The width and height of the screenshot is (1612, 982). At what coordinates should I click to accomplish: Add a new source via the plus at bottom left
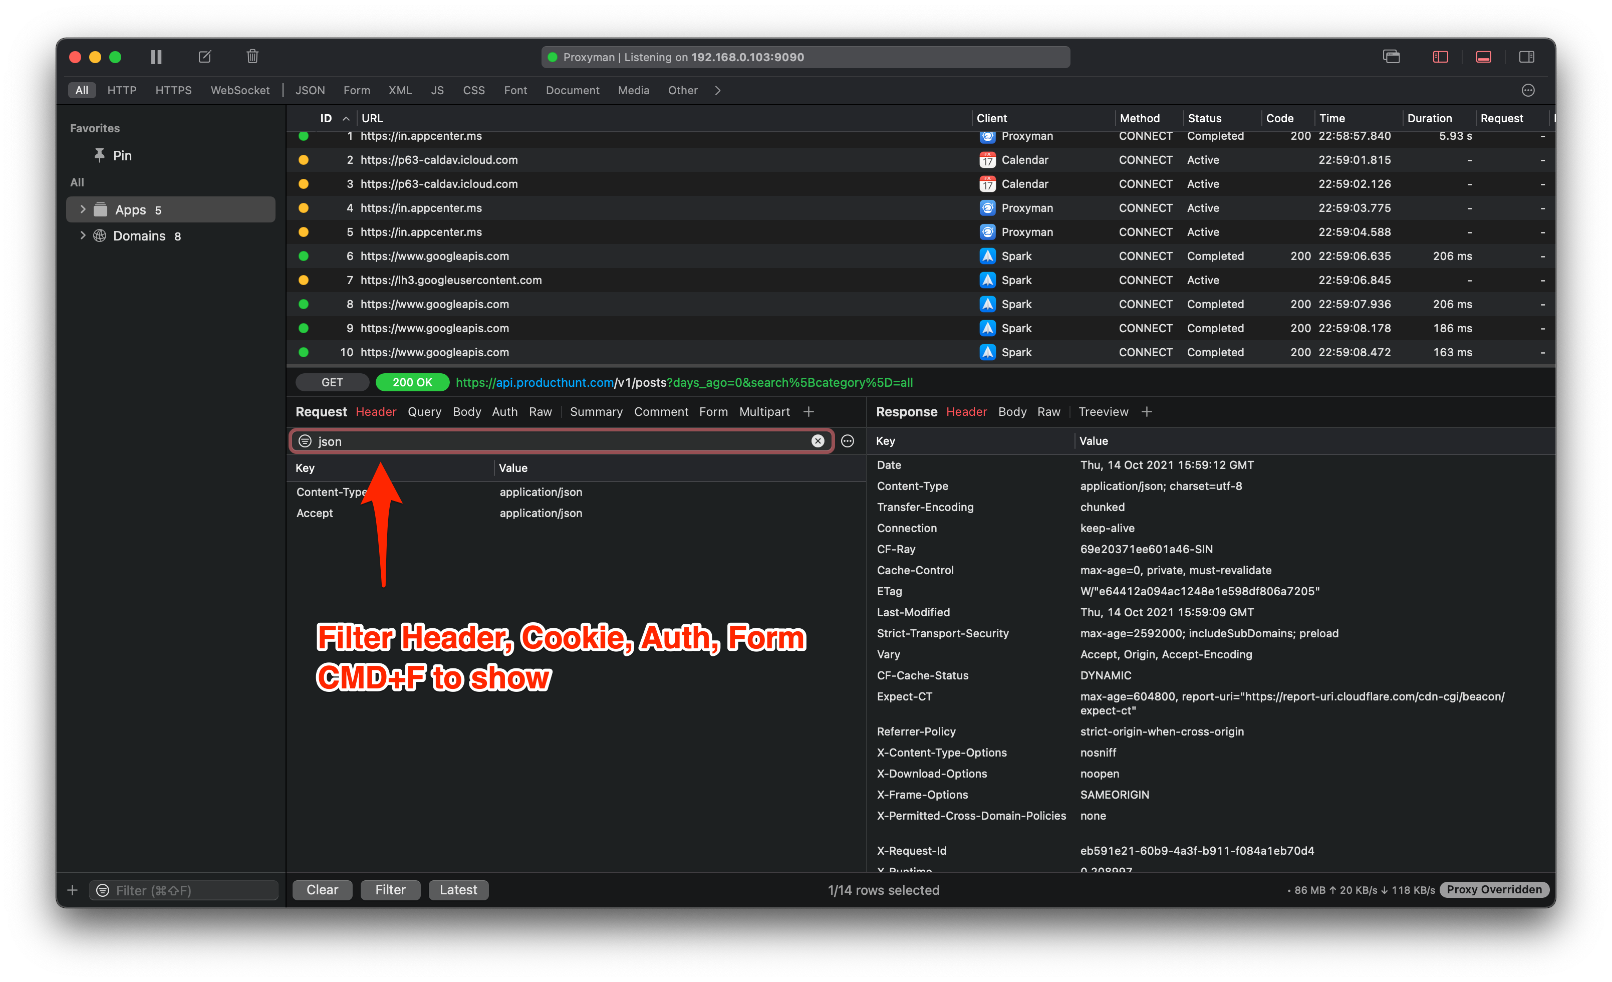click(72, 890)
